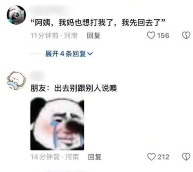Click the comment text 朋友:出去别跟别人说噢
193x172 pixels.
click(74, 88)
